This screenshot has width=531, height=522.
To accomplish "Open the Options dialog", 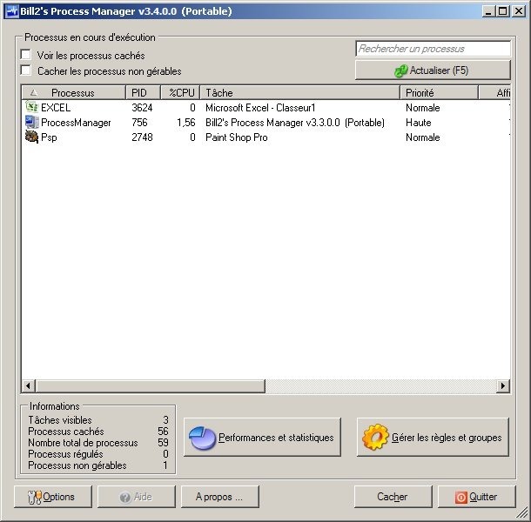I will (x=53, y=497).
